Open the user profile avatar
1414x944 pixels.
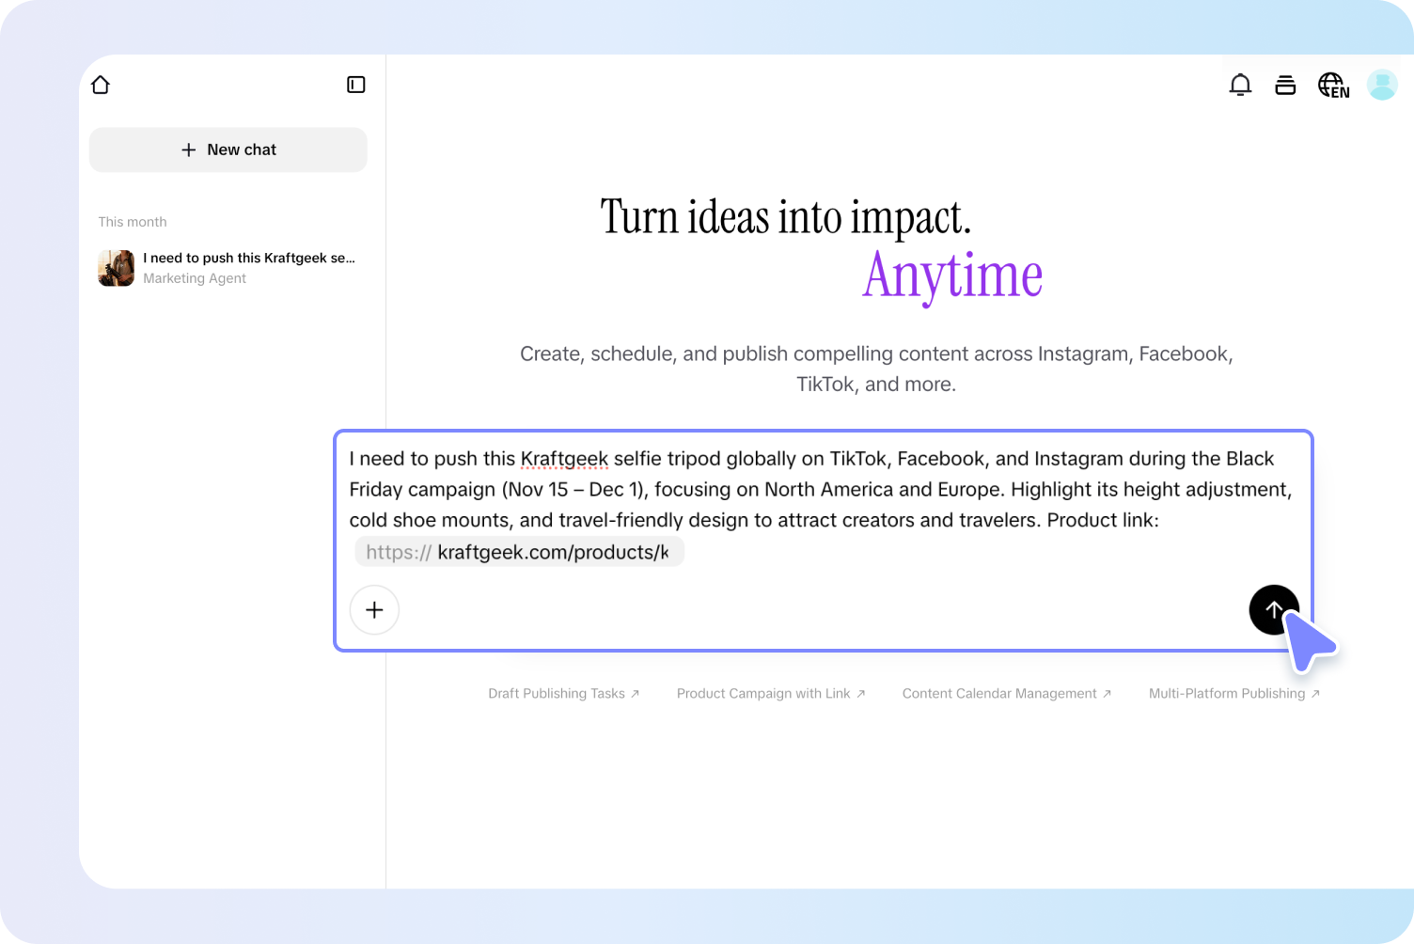pyautogui.click(x=1382, y=85)
